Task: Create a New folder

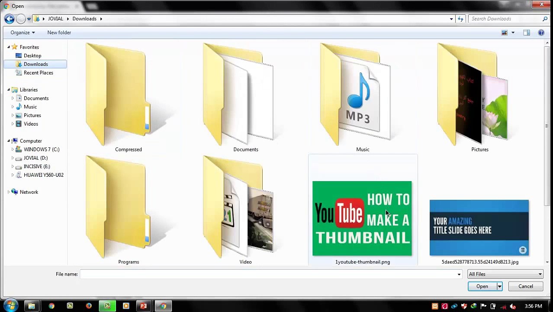Action: coord(59,32)
